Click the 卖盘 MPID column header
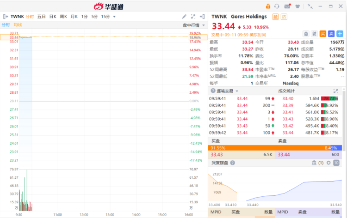This screenshot has height=218, width=347. (283, 212)
